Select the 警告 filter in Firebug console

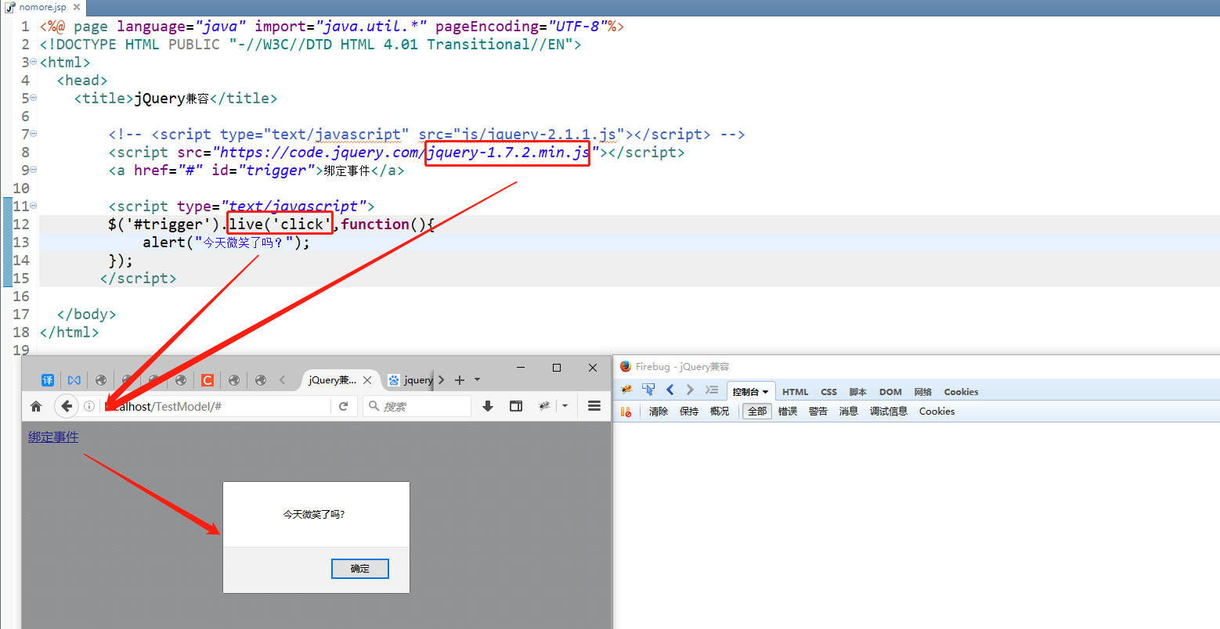818,412
